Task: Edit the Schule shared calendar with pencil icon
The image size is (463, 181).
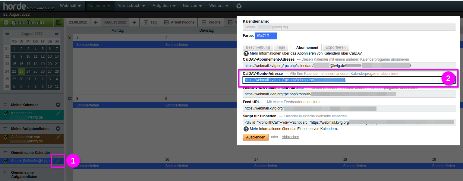Action: (58, 161)
